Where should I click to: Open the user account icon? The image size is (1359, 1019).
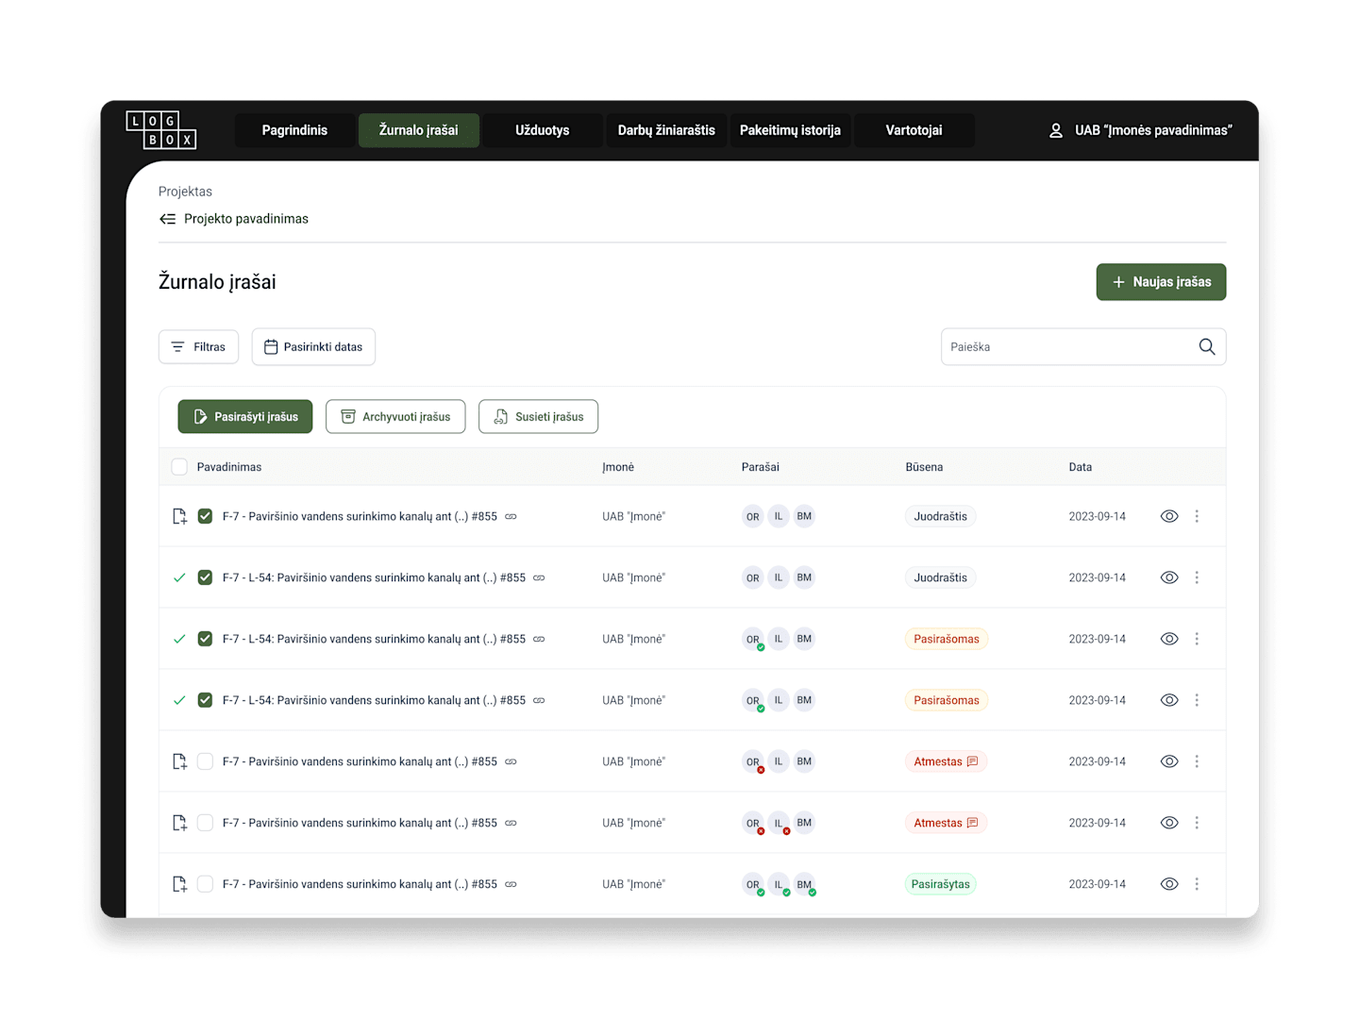1056,130
